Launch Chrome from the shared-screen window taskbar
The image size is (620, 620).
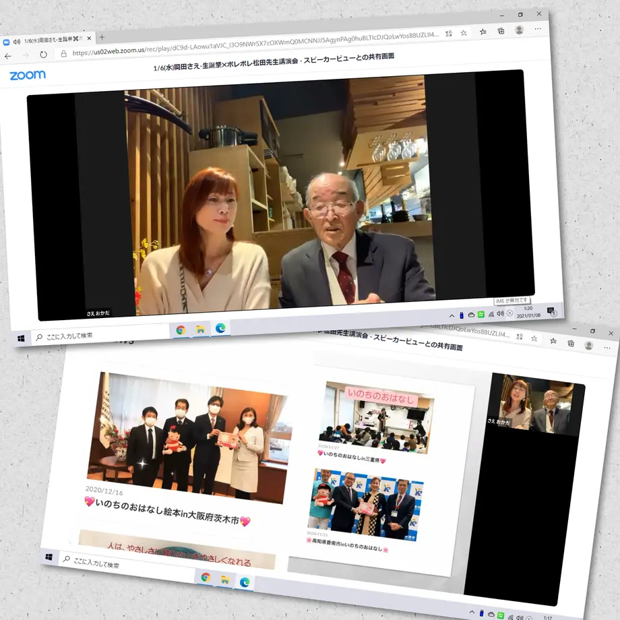(206, 578)
